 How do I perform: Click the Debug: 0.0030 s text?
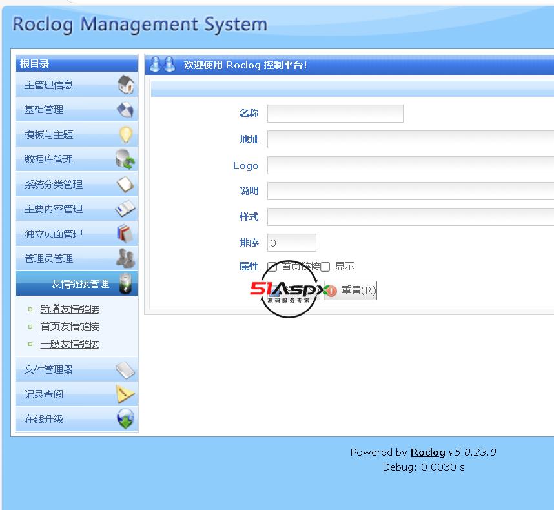tap(424, 467)
